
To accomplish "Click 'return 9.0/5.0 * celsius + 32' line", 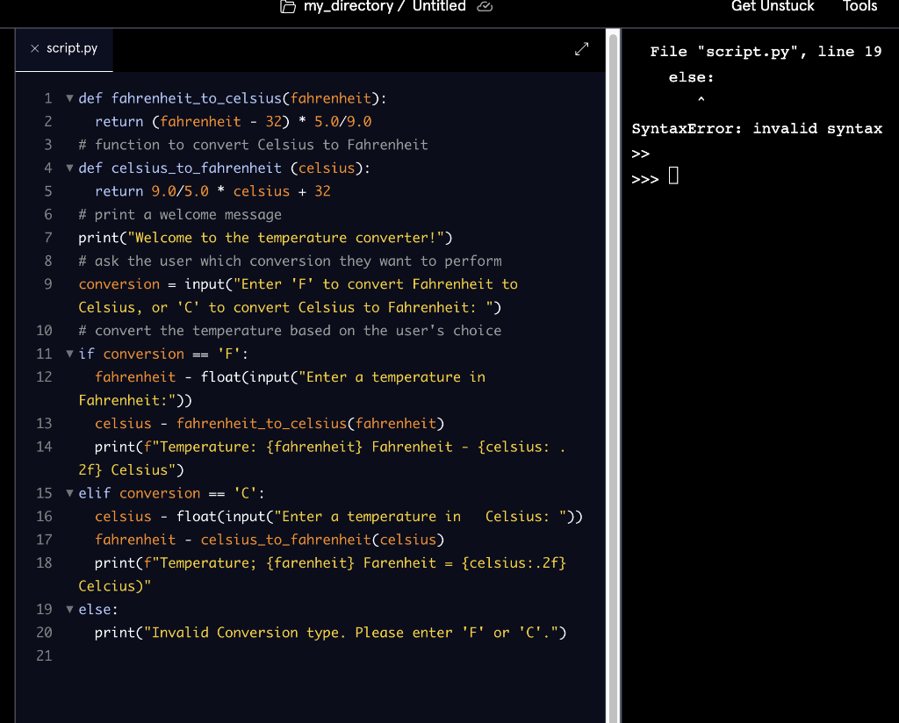I will click(x=212, y=191).
